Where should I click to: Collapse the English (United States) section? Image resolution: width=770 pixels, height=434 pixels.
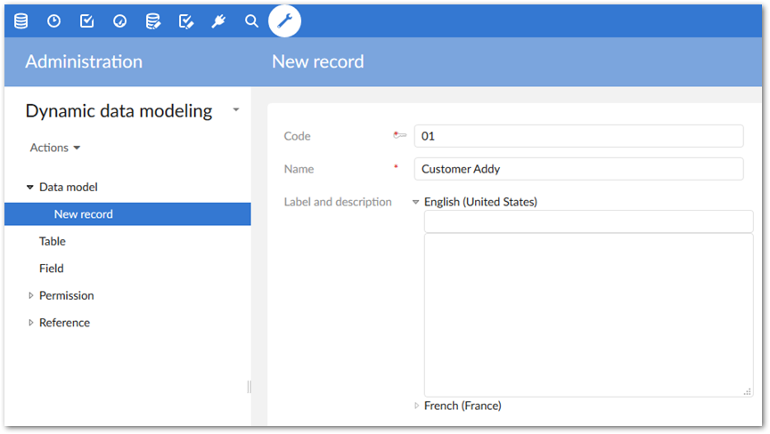pos(416,202)
